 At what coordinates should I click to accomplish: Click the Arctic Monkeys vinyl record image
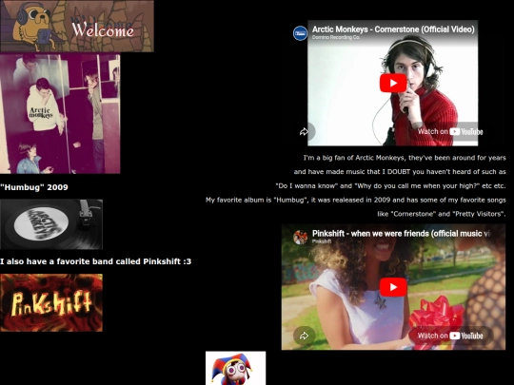click(51, 224)
